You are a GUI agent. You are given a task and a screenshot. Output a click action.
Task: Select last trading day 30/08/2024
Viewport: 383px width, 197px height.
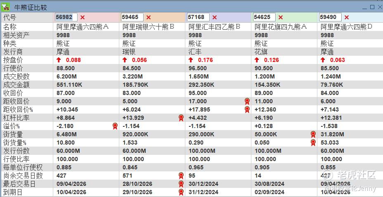click(x=270, y=184)
